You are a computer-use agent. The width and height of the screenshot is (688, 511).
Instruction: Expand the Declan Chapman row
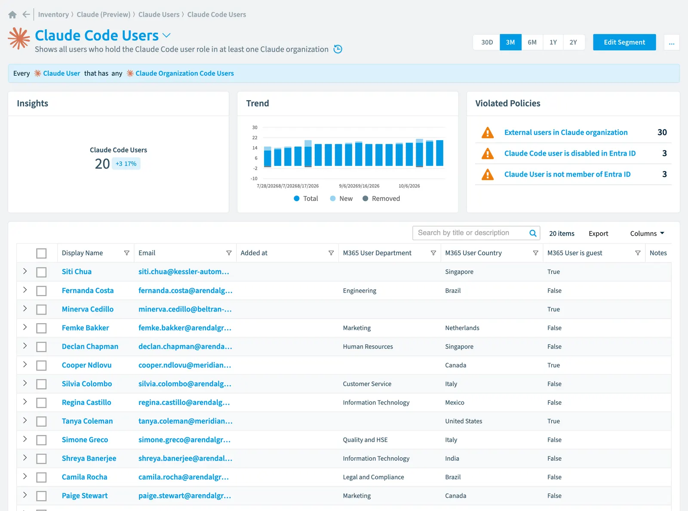25,346
